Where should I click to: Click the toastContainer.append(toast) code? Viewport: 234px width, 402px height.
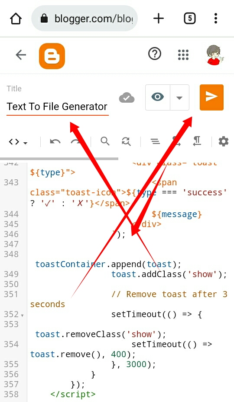108,264
